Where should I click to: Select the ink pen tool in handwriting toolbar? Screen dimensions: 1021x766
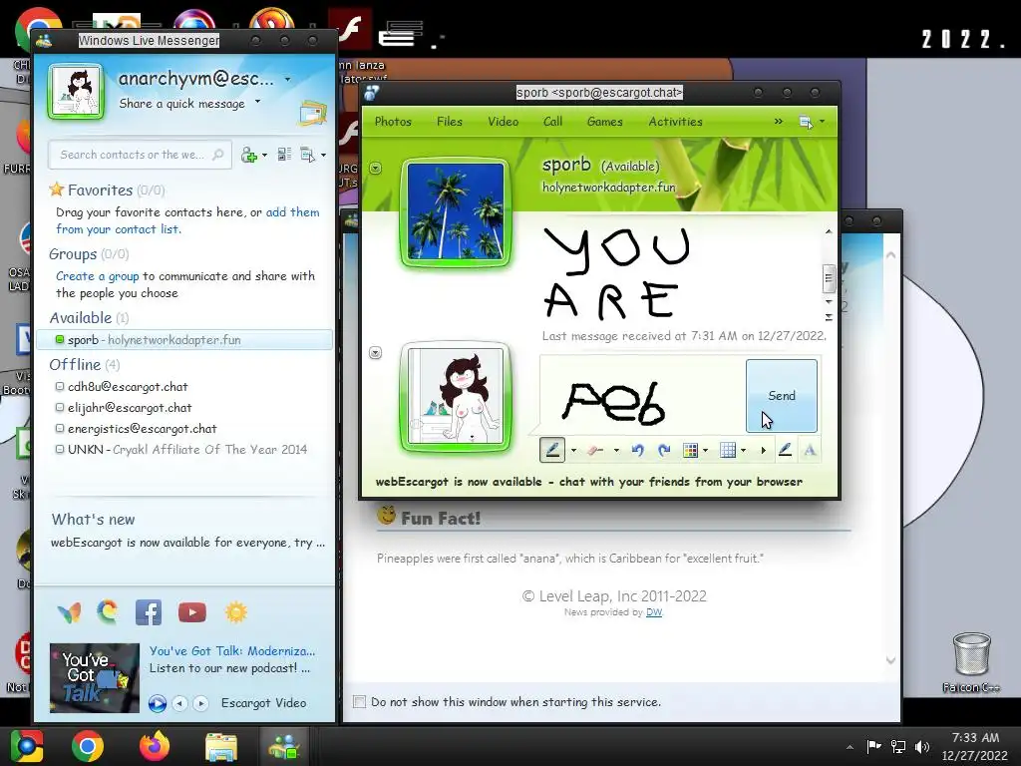pos(552,450)
